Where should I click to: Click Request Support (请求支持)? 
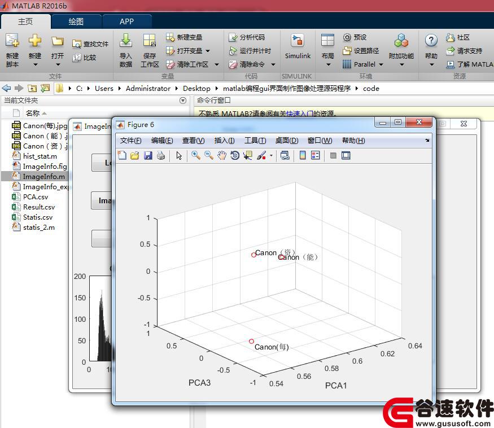464,51
